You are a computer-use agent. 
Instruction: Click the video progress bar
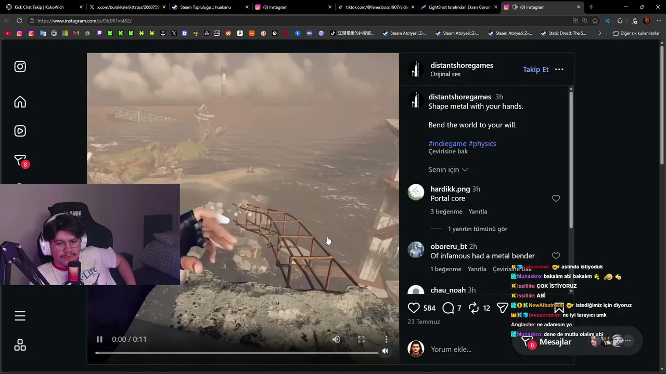click(x=237, y=353)
